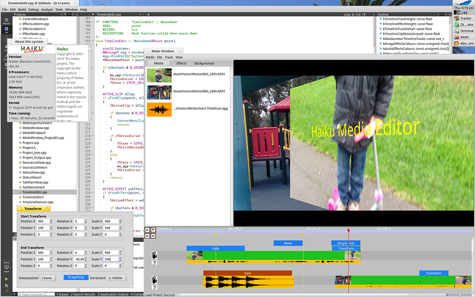Open the Interpolation Cosine dropdown
This screenshot has width=475, height=297.
[48, 278]
